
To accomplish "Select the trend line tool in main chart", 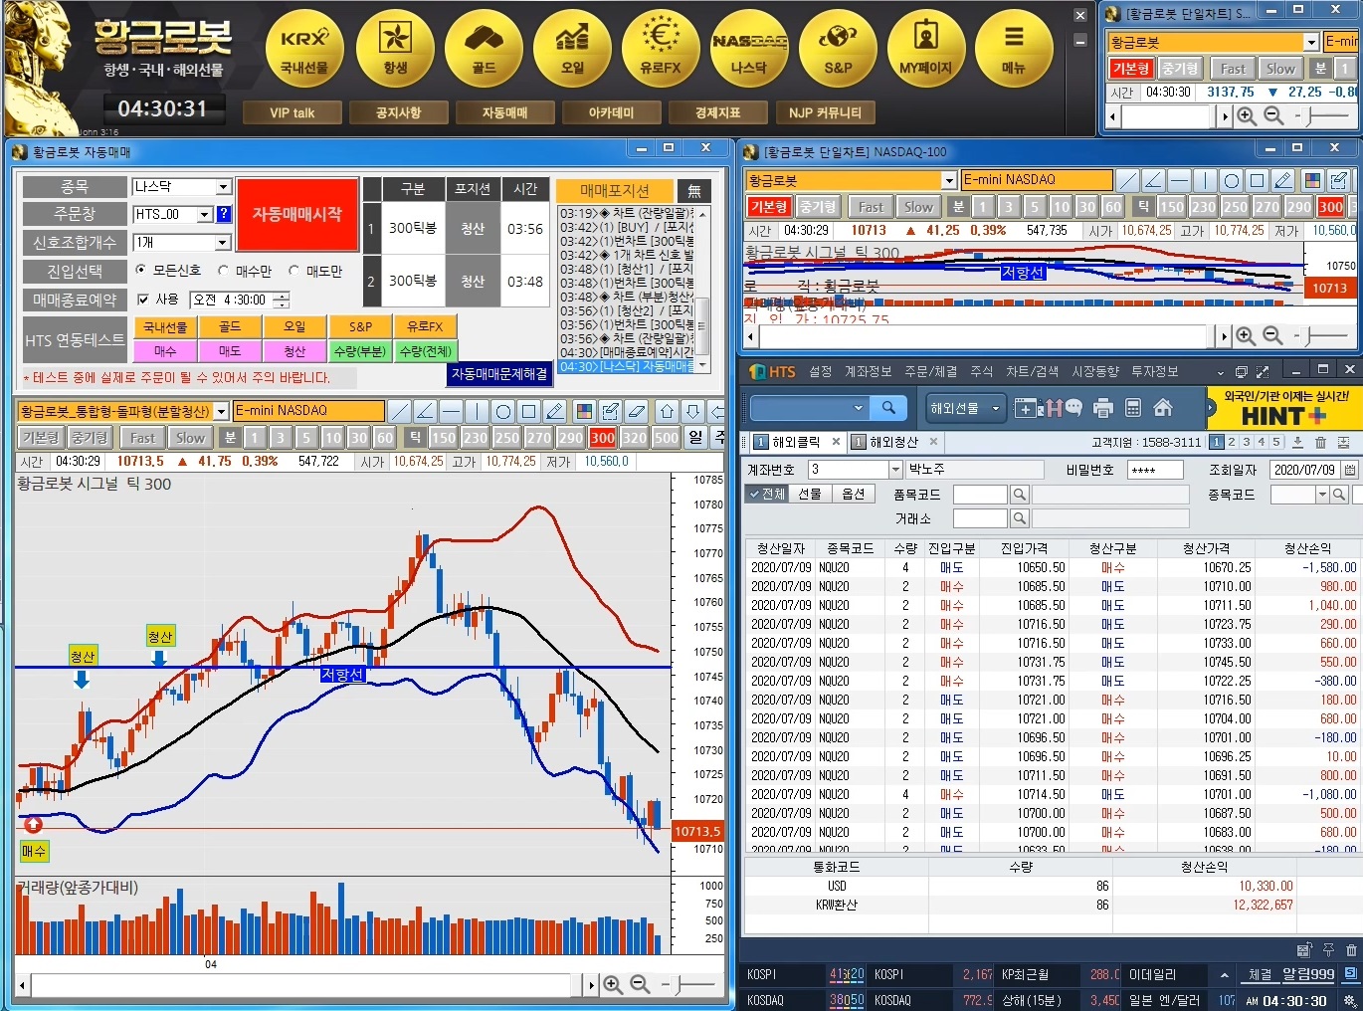I will [x=399, y=411].
